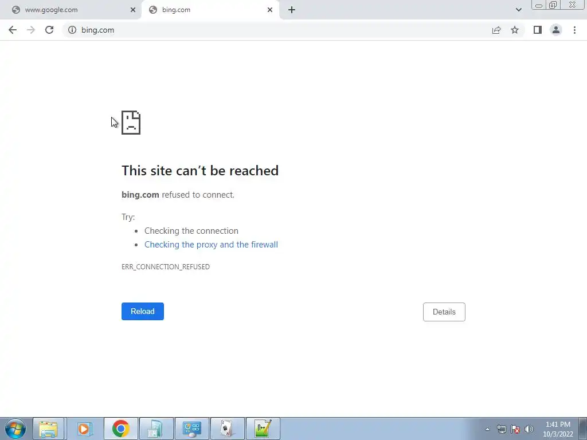Open the Control Panel taskbar icon
Viewport: 587px width, 440px height.
[191, 429]
